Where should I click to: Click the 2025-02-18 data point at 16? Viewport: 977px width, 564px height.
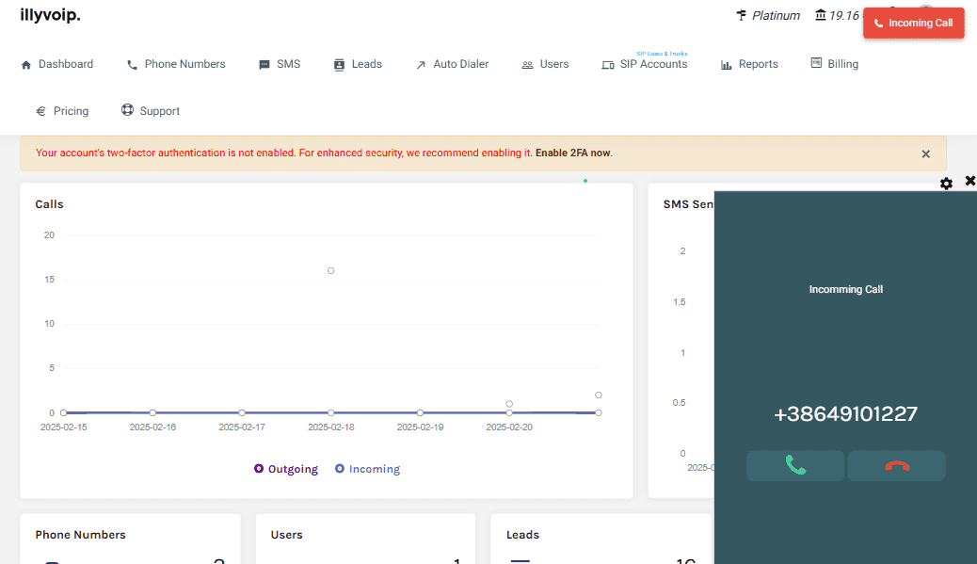(x=331, y=270)
